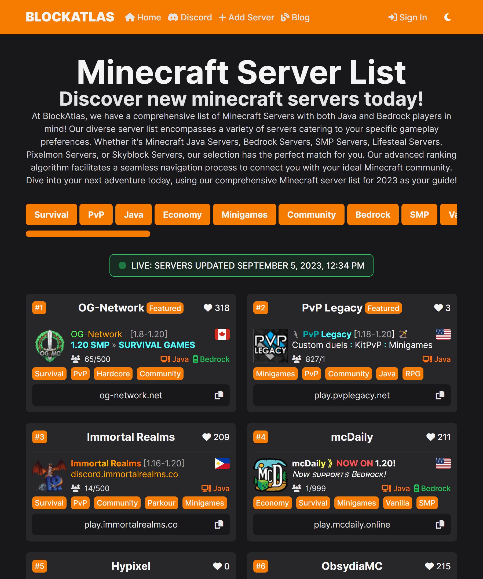Open the Blog navigation link
This screenshot has width=483, height=579.
pos(295,17)
